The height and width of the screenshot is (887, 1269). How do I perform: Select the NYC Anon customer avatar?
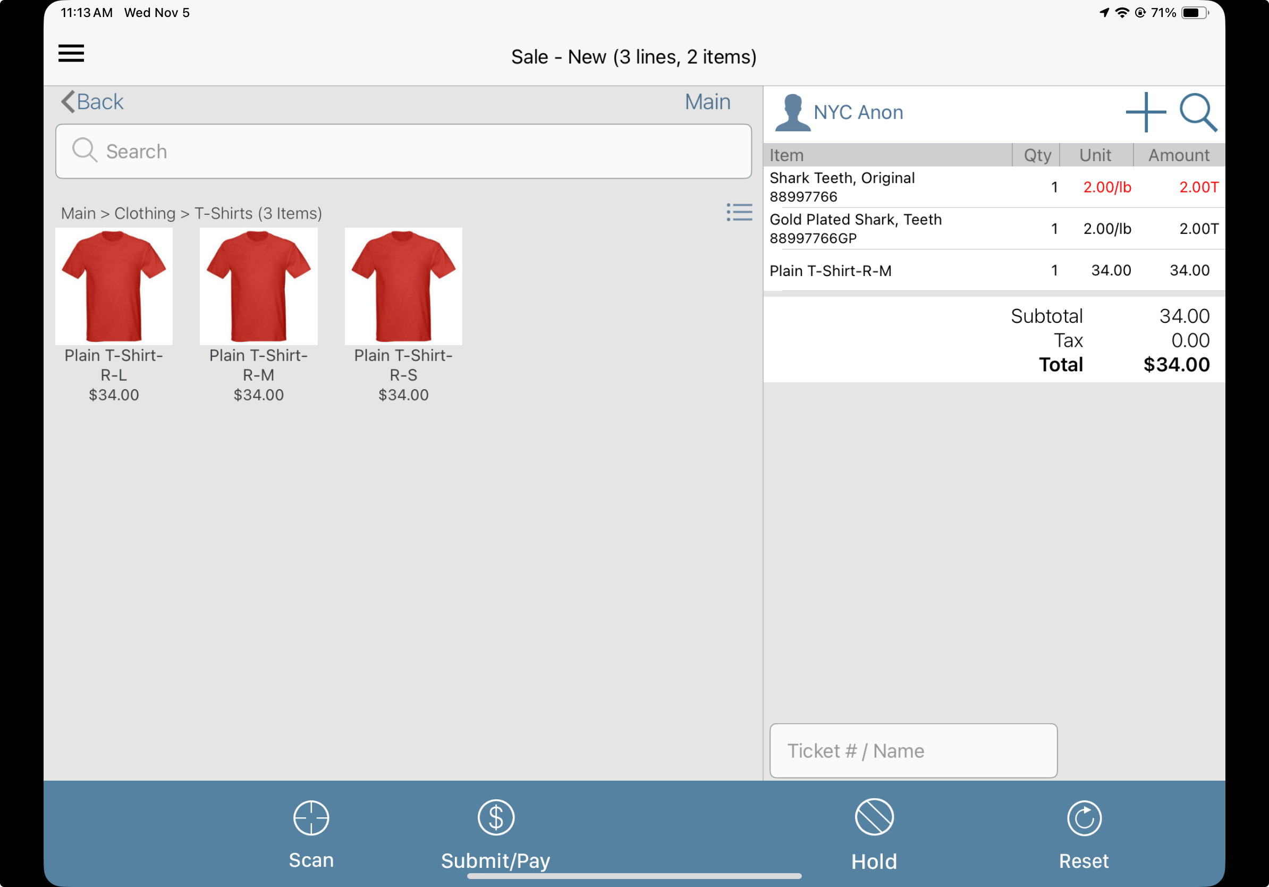click(x=792, y=112)
